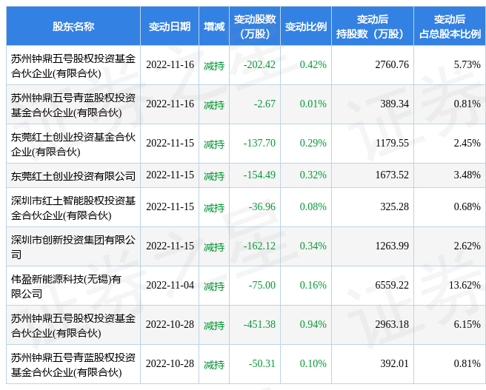
Task: Click the 变动比例 column header
Action: pyautogui.click(x=306, y=27)
